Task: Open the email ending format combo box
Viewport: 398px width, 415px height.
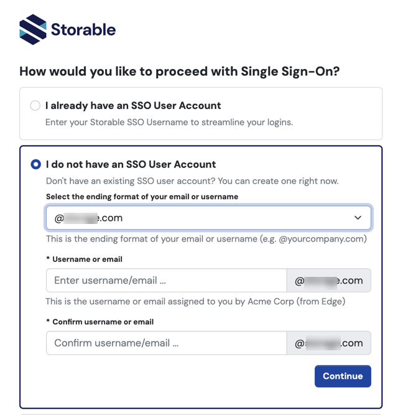Action: [x=199, y=218]
